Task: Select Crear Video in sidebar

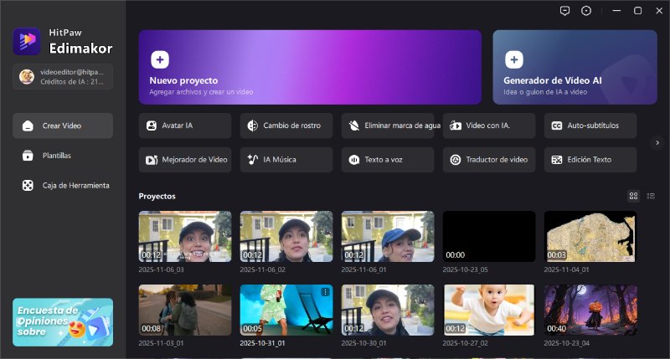Action: (x=63, y=126)
